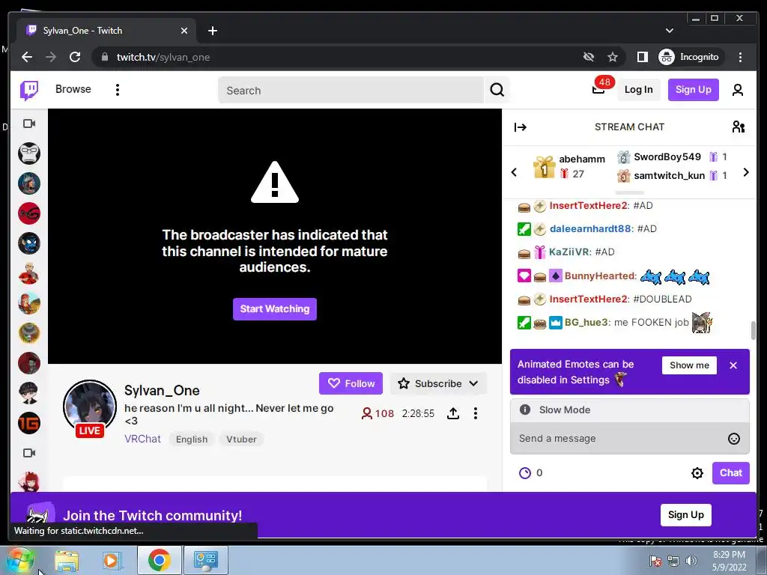Click the channel points clock icon
767x575 pixels.
(525, 473)
